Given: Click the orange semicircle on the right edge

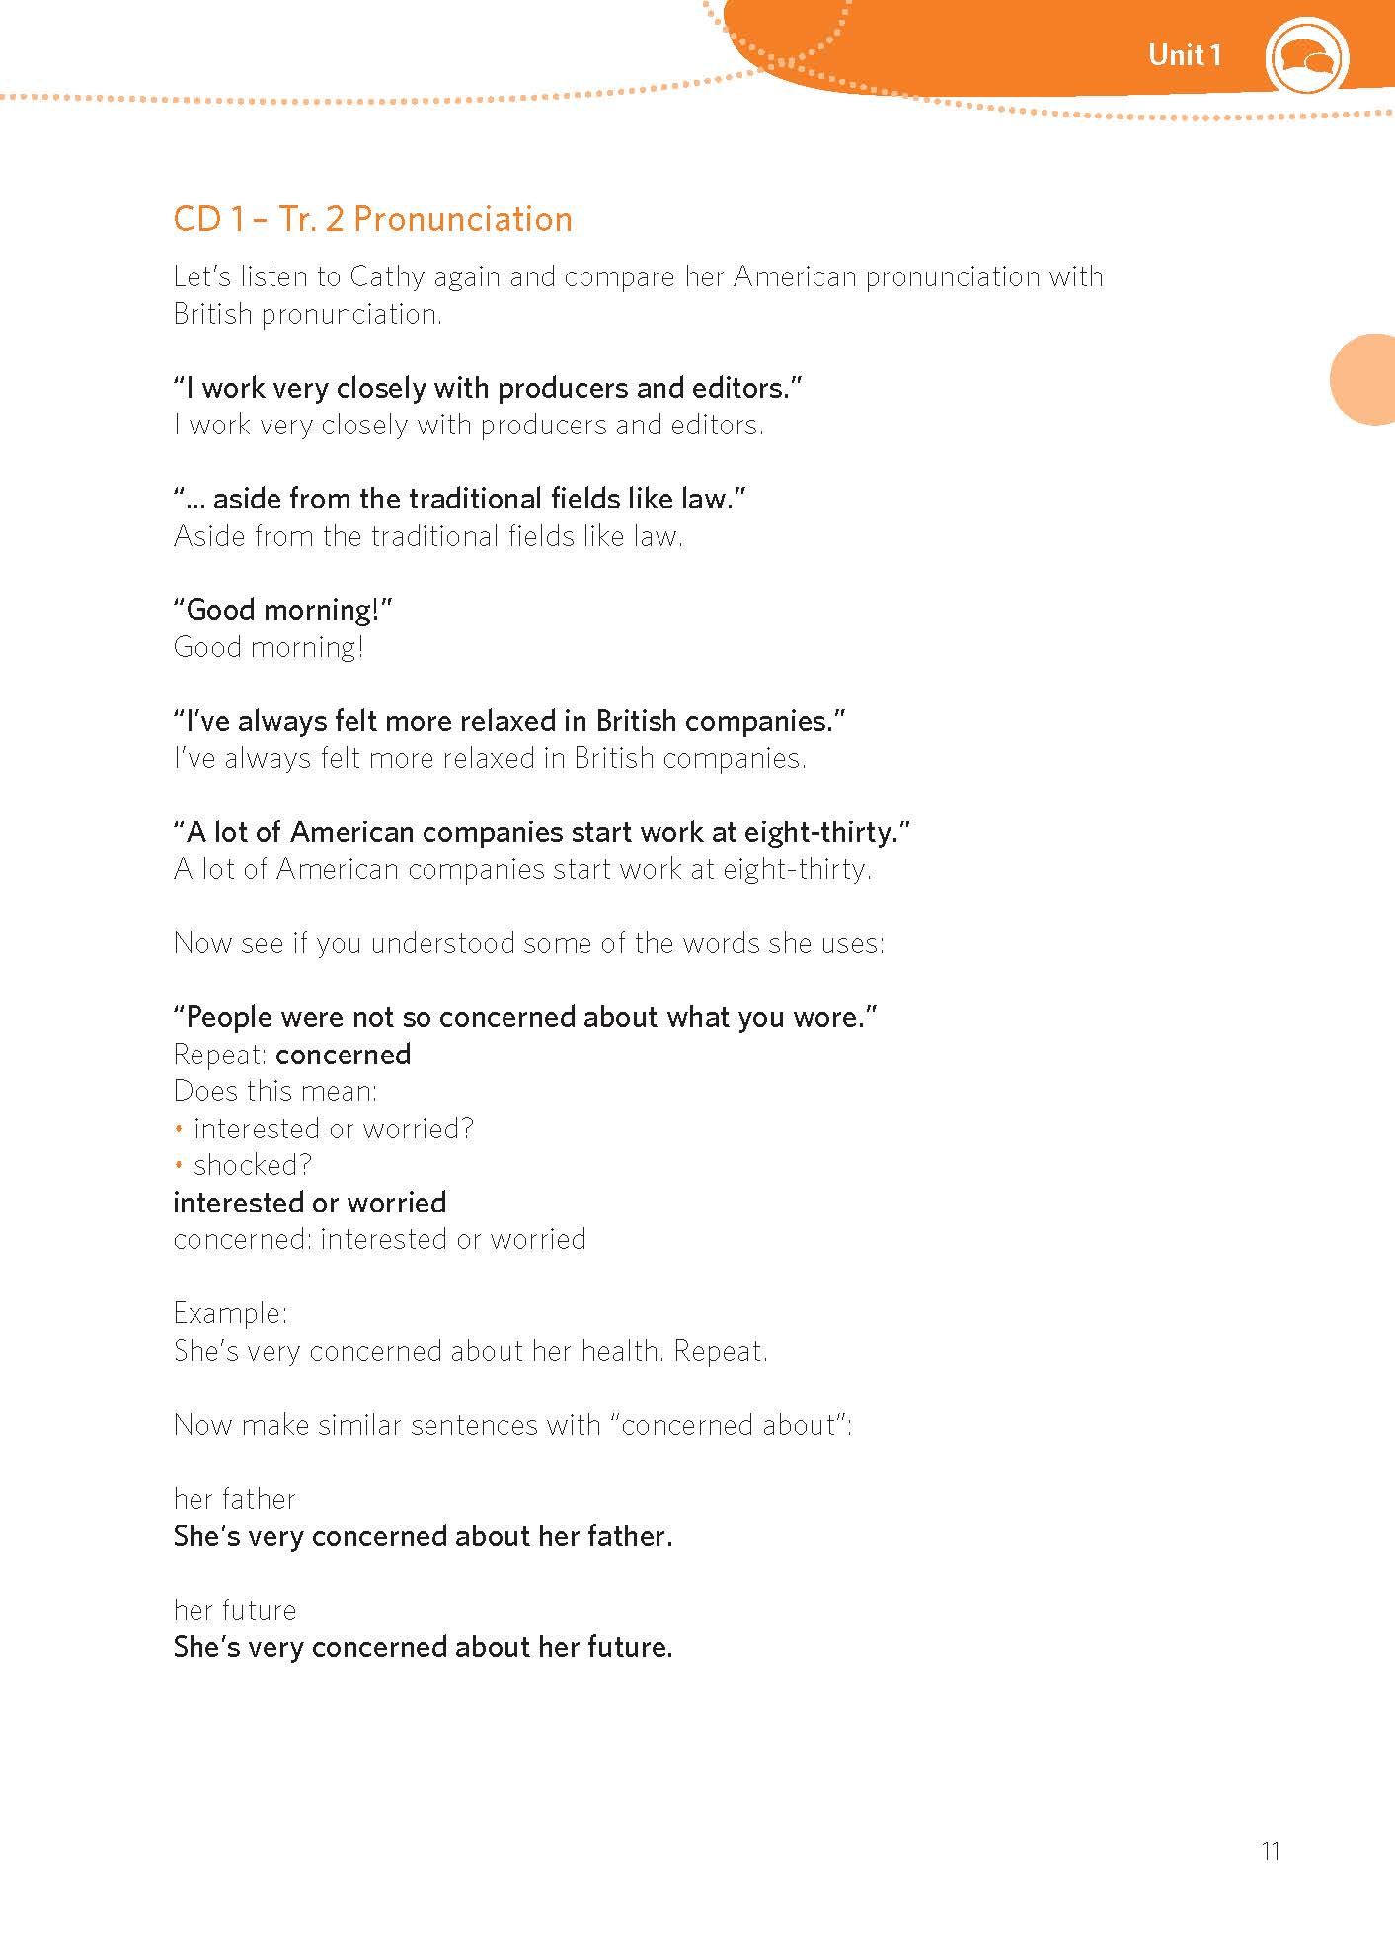Looking at the screenshot, I should (1366, 379).
